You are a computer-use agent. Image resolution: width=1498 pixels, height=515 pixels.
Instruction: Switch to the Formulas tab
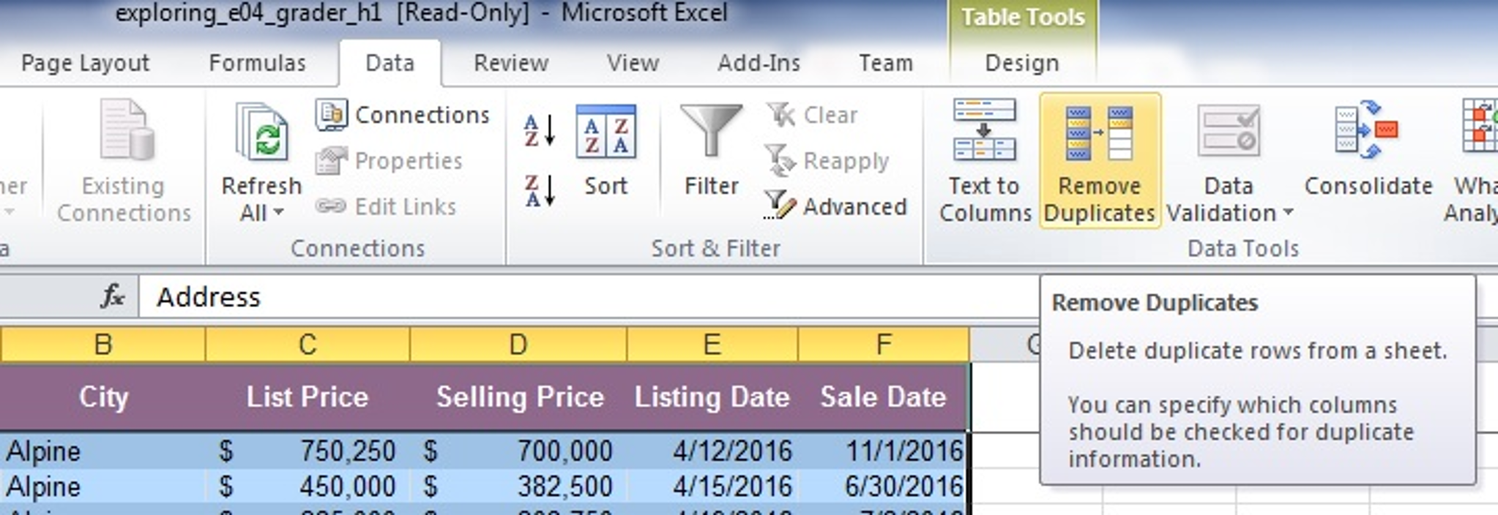[x=257, y=63]
